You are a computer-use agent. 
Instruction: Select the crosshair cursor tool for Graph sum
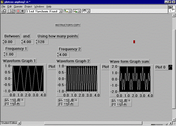(129, 101)
